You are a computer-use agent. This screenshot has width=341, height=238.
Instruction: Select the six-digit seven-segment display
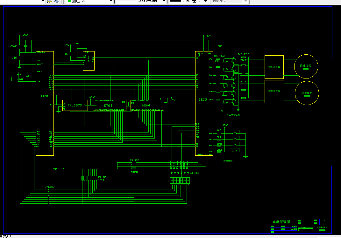point(180,180)
